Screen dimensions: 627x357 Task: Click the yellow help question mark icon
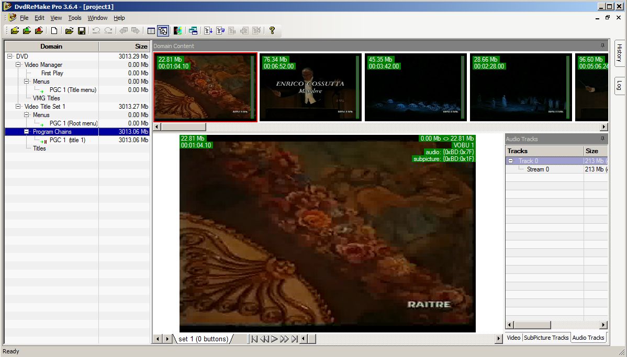[x=272, y=30]
